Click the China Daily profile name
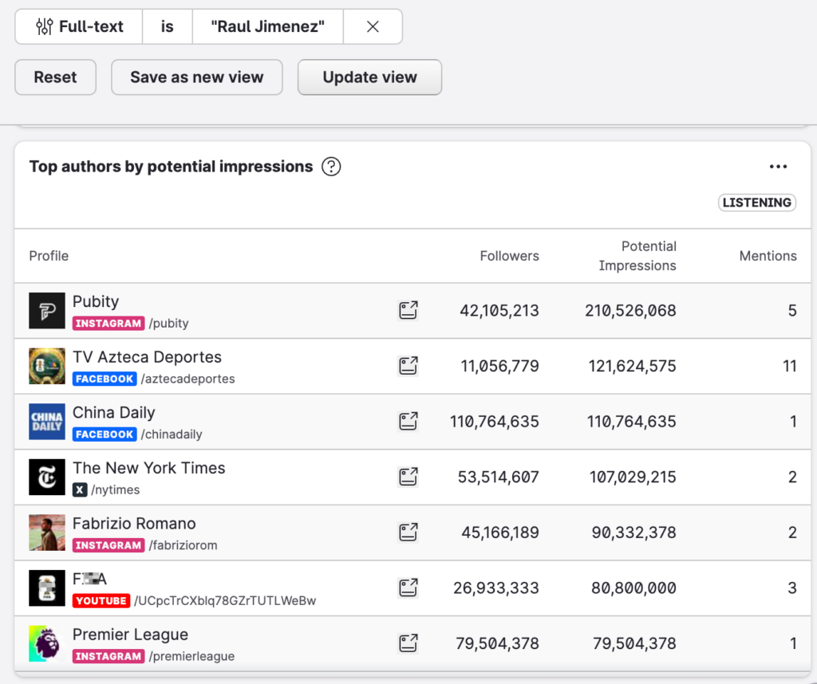The height and width of the screenshot is (684, 817). point(113,413)
